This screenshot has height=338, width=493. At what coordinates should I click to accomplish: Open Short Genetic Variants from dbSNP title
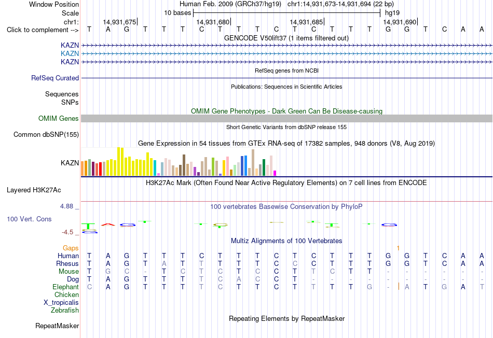tap(286, 127)
